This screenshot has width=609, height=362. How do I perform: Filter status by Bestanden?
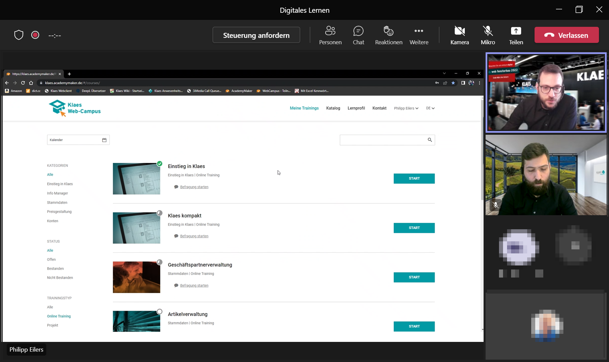click(x=55, y=268)
